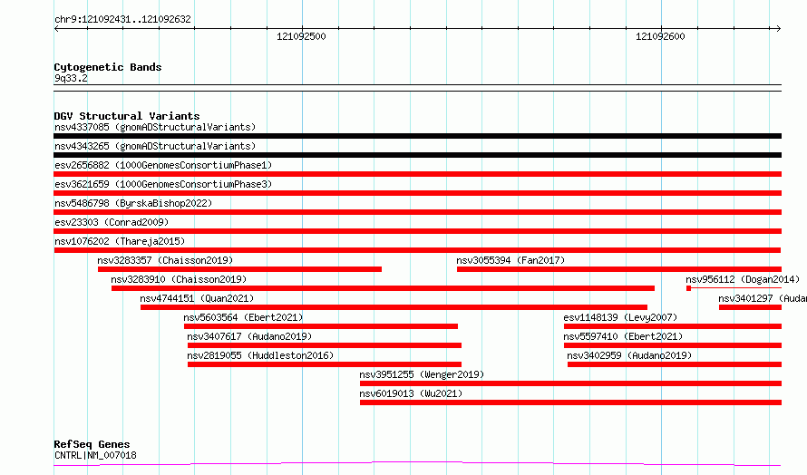Image resolution: width=807 pixels, height=475 pixels.
Task: Click the red bar under nsv2819055
Action: point(325,365)
